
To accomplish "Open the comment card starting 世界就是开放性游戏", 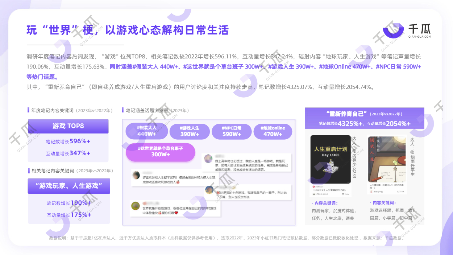I will coord(175,209).
